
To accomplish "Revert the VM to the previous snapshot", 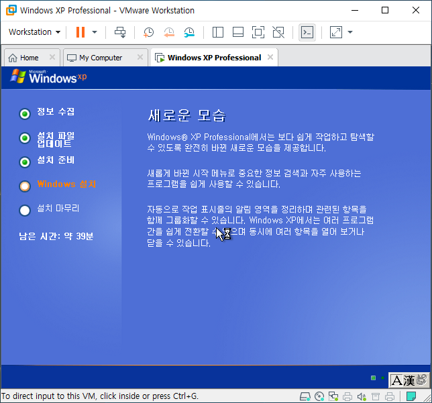I will [x=169, y=32].
